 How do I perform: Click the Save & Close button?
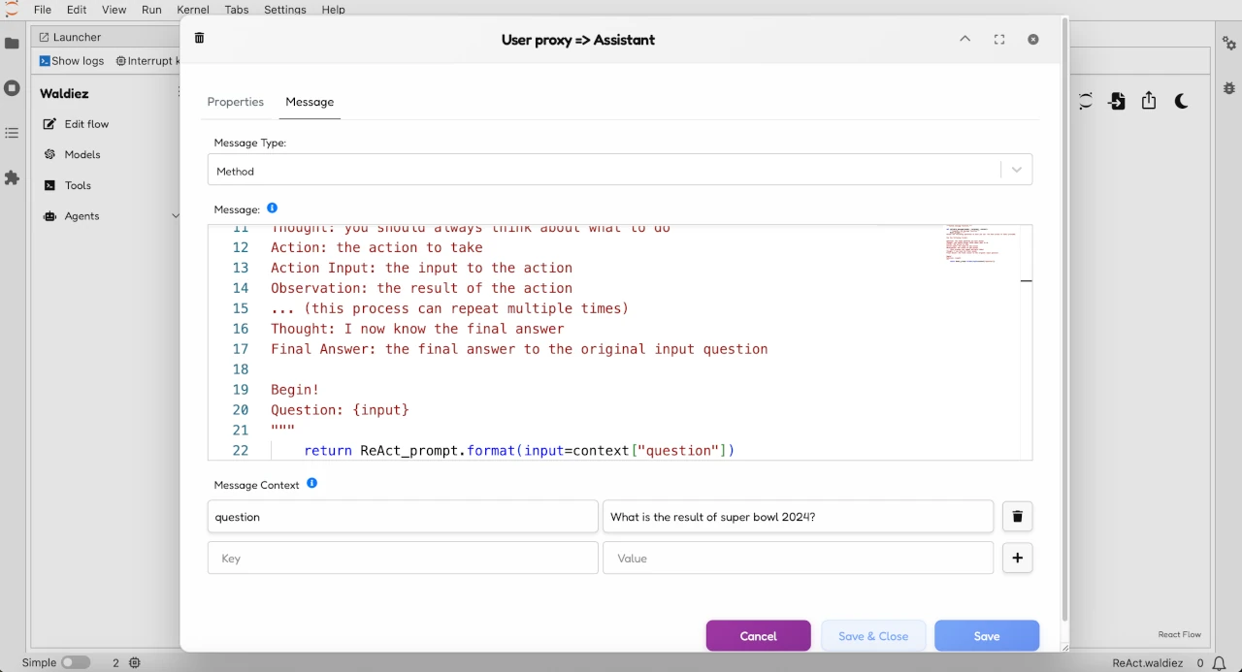click(873, 636)
